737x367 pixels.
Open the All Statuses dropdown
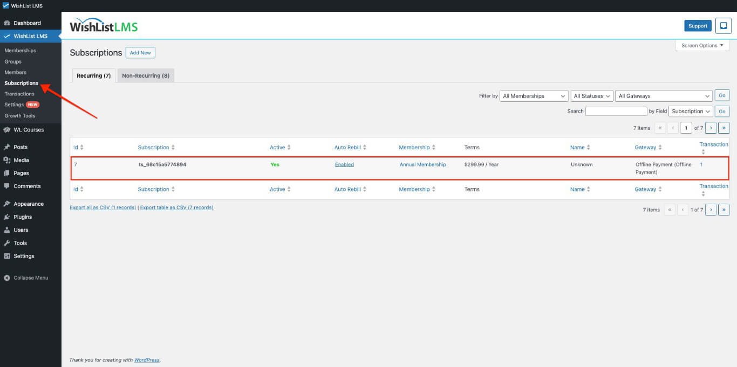[591, 95]
